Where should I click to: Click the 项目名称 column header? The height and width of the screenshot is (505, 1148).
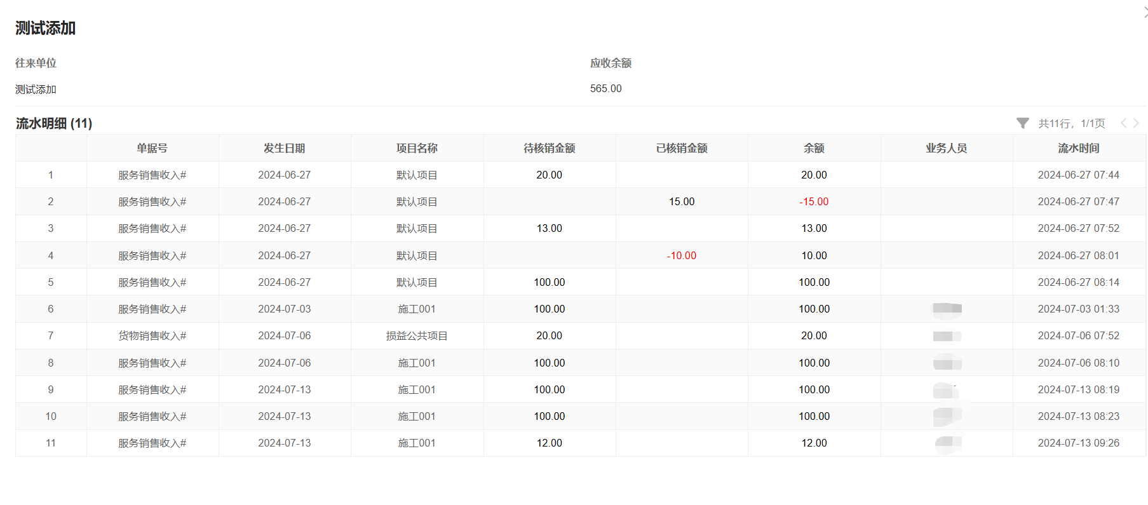coord(417,148)
